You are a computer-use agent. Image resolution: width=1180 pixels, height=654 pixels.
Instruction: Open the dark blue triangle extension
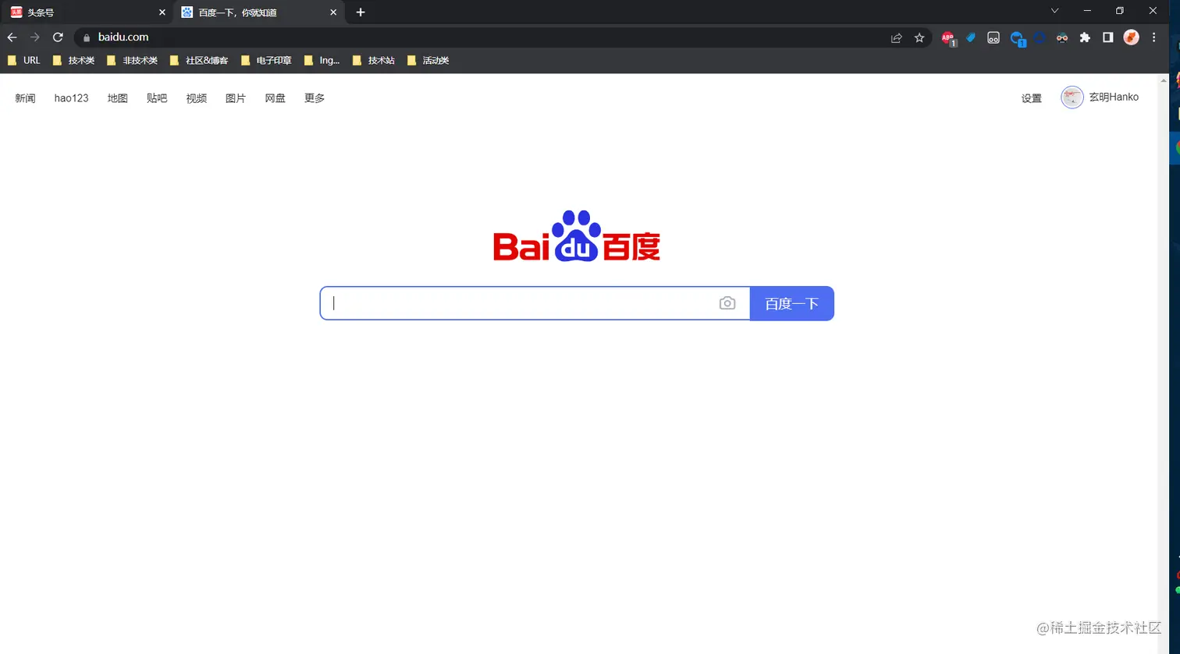coord(1040,37)
